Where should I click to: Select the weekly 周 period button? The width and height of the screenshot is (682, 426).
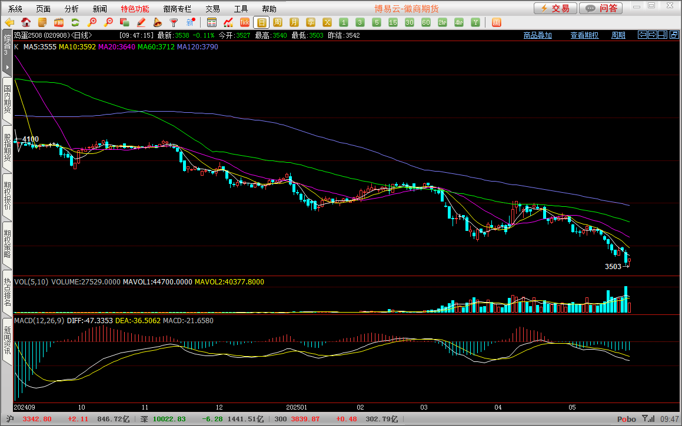pos(278,22)
